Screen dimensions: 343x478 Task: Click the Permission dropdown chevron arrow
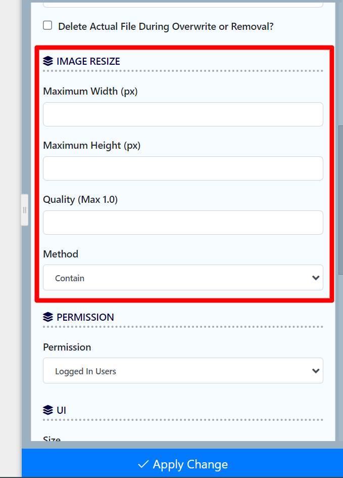point(316,371)
